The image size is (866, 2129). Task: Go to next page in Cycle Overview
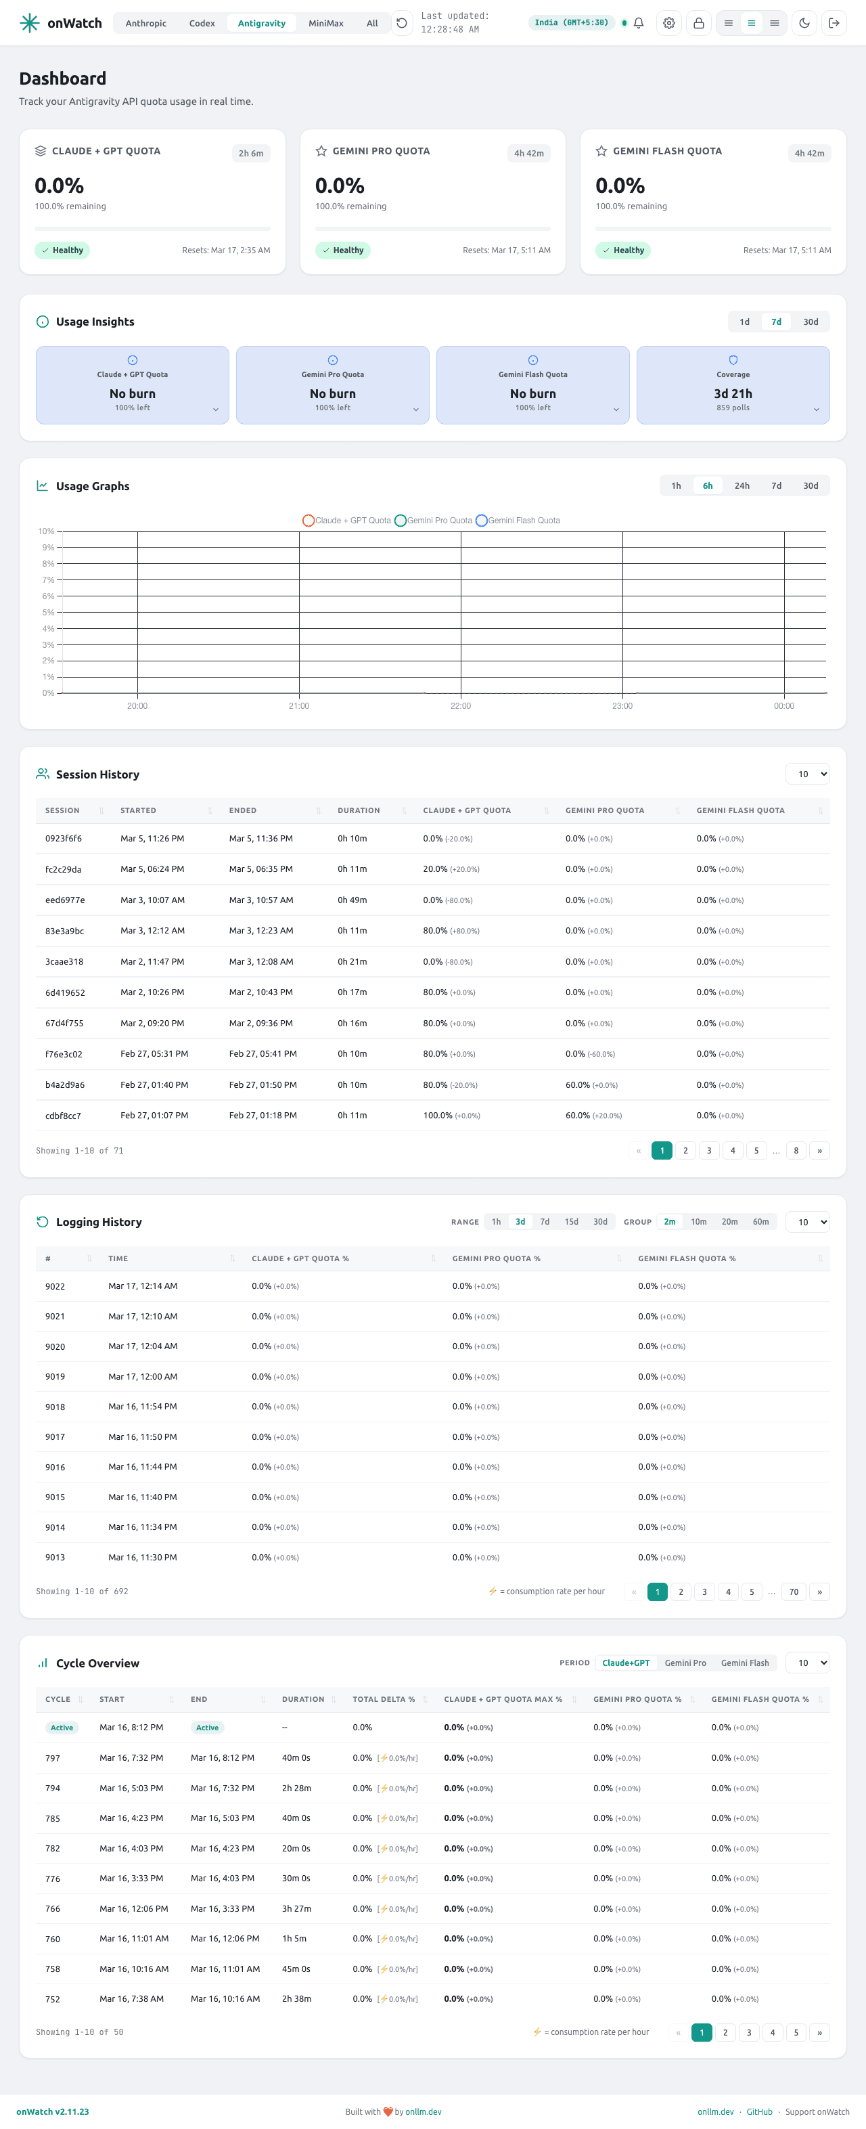pyautogui.click(x=820, y=2032)
